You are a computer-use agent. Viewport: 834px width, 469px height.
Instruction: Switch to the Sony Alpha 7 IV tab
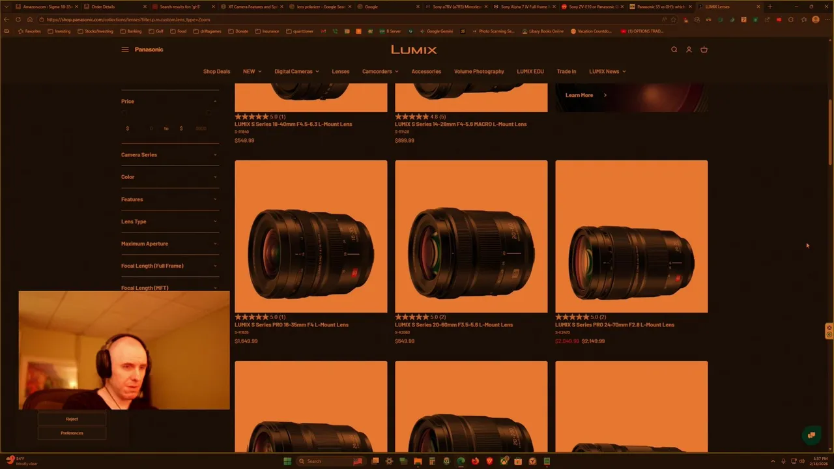pos(525,7)
